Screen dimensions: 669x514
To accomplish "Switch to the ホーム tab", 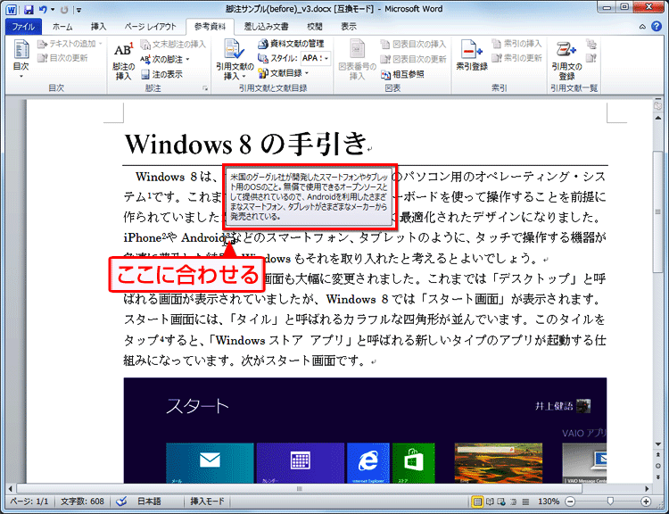I will coord(62,27).
